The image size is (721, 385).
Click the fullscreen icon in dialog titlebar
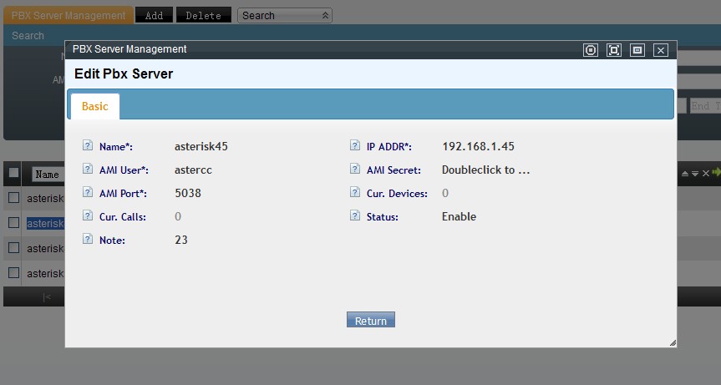click(614, 50)
